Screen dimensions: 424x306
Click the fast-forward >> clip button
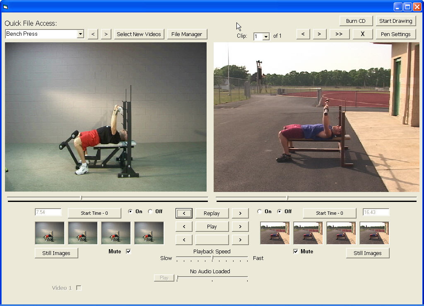click(x=339, y=34)
